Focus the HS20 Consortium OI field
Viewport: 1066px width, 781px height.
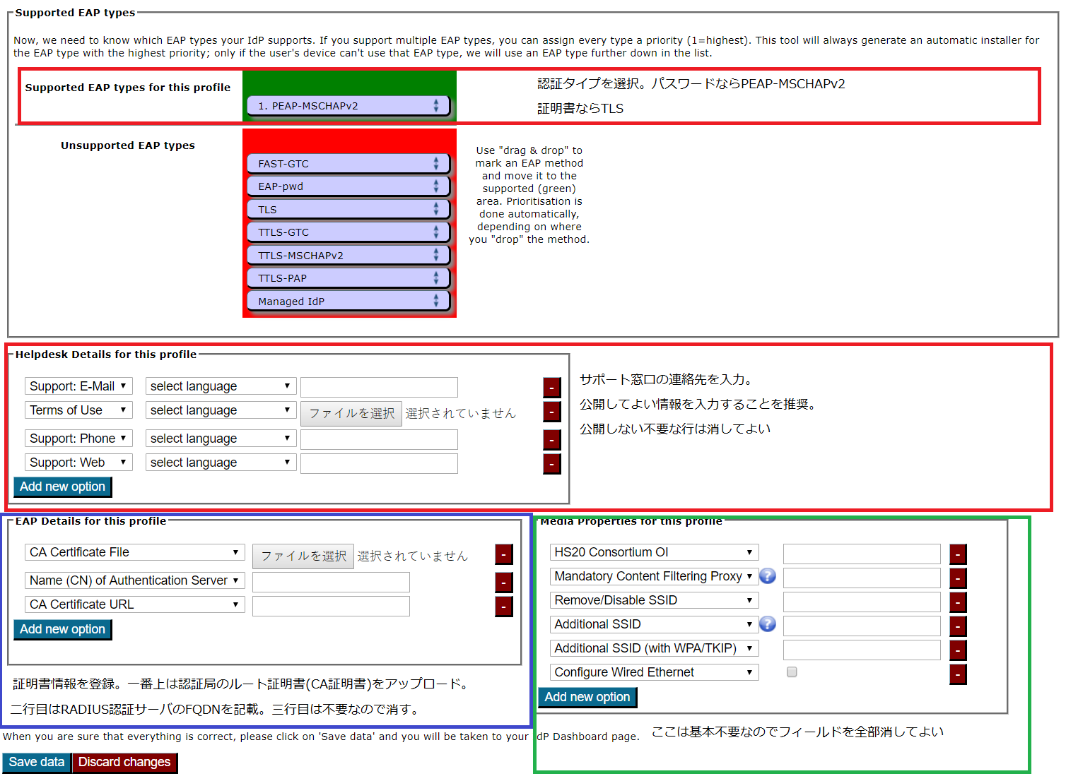862,554
